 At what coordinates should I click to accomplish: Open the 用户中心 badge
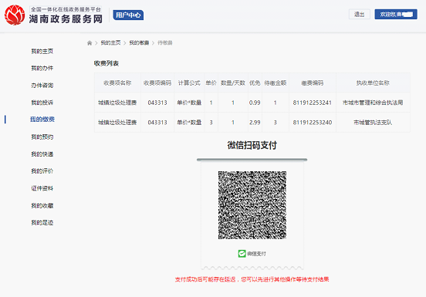(x=128, y=15)
